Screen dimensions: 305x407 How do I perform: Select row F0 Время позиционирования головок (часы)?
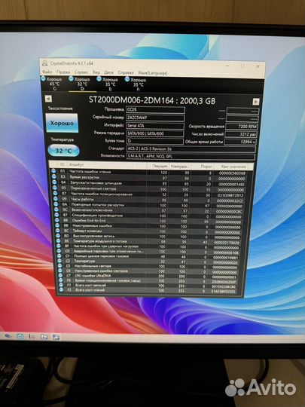click(151, 280)
